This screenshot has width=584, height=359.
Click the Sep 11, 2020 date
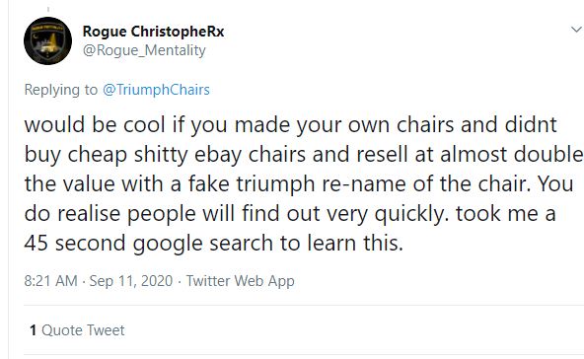click(x=131, y=281)
